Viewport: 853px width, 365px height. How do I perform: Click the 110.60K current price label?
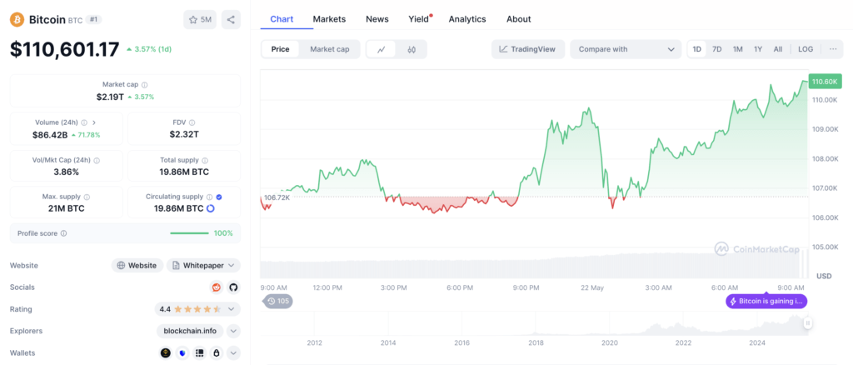coord(826,82)
